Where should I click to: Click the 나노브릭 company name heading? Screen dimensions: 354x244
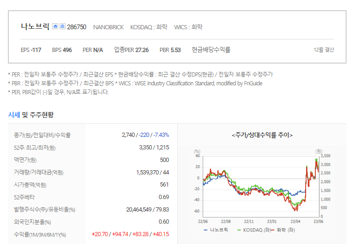pos(35,26)
